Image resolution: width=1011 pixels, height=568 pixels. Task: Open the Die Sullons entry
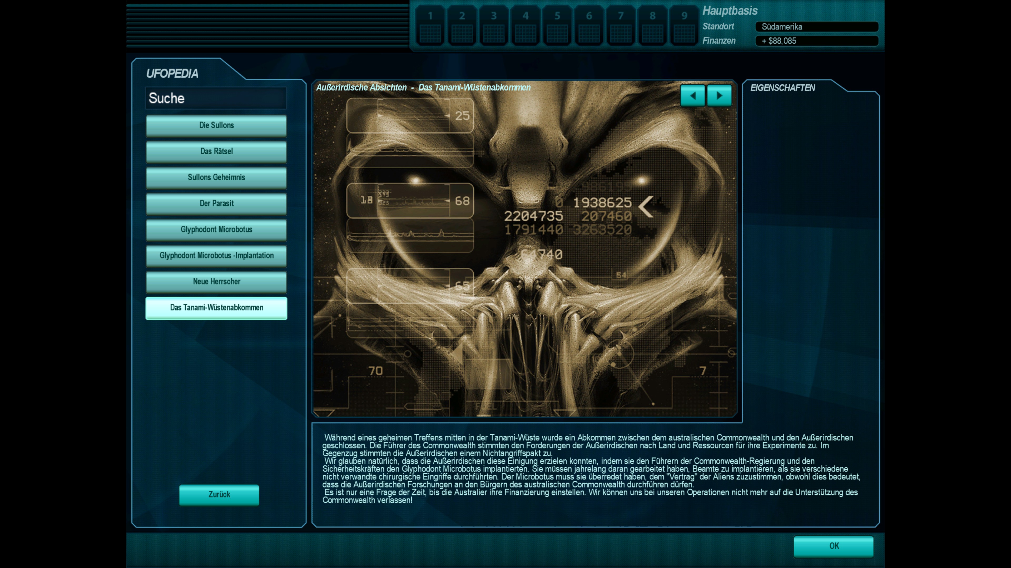click(216, 125)
